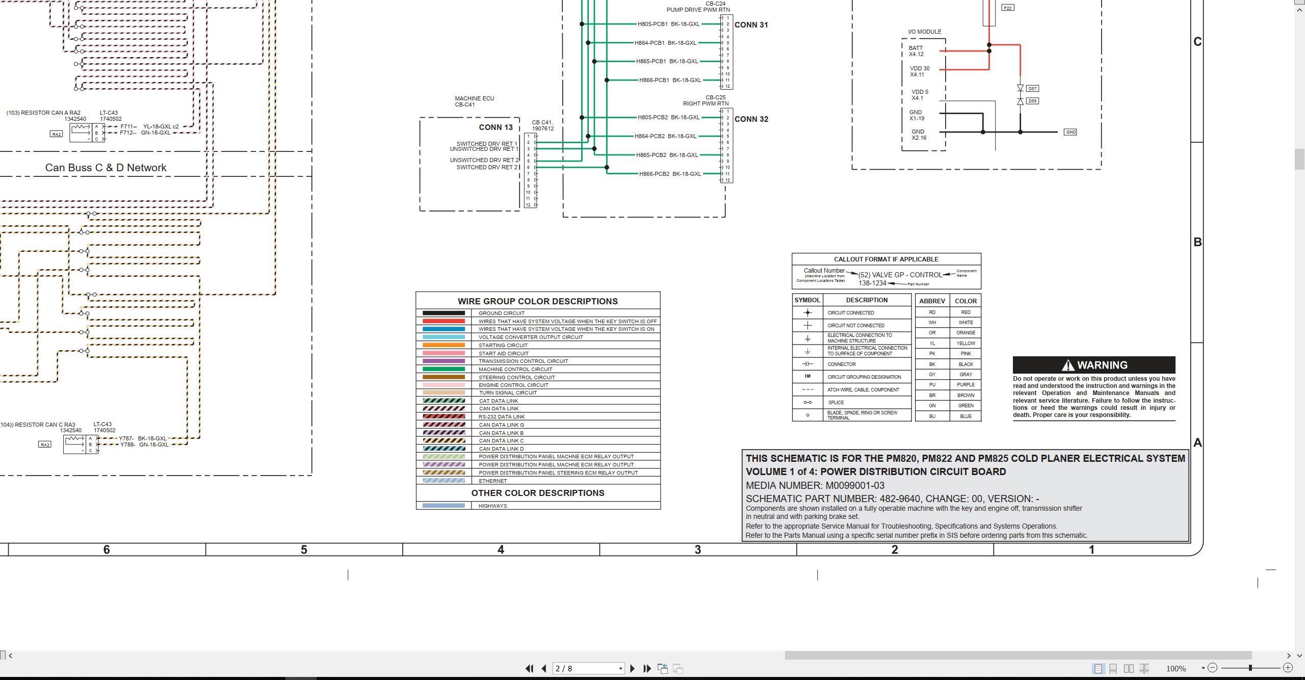Click the horizontal scrollbar thumb
The width and height of the screenshot is (1305, 680).
(1018, 656)
